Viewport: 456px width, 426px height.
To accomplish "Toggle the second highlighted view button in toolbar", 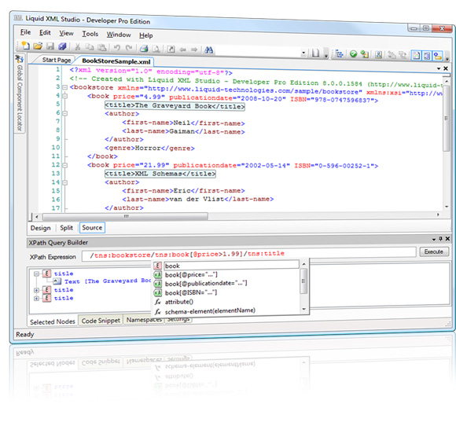I will [427, 56].
